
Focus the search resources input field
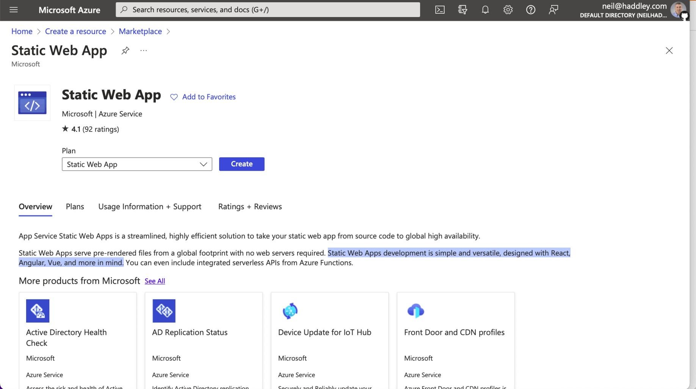click(x=268, y=10)
